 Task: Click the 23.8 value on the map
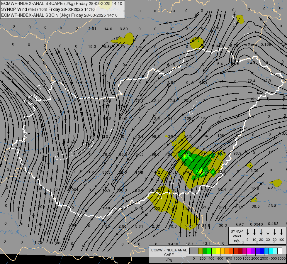pyautogui.click(x=272, y=206)
